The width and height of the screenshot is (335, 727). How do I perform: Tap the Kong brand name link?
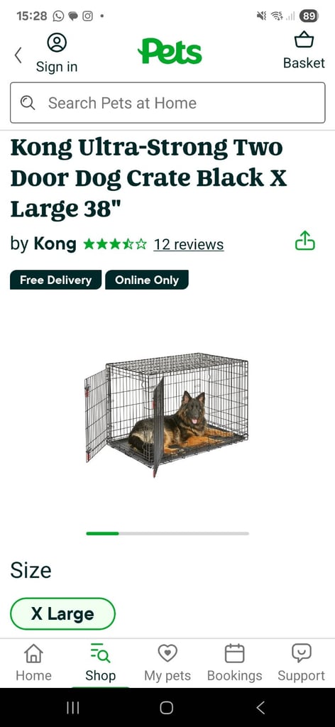click(x=55, y=244)
